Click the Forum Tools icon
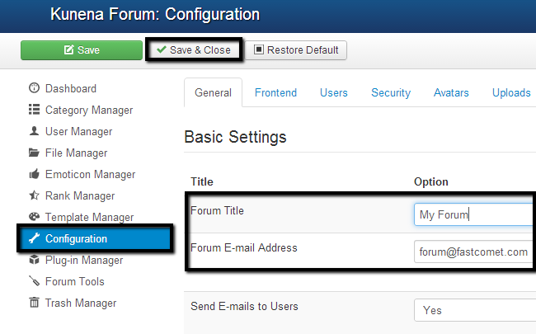Screen dimensions: 536x334 tap(34, 281)
